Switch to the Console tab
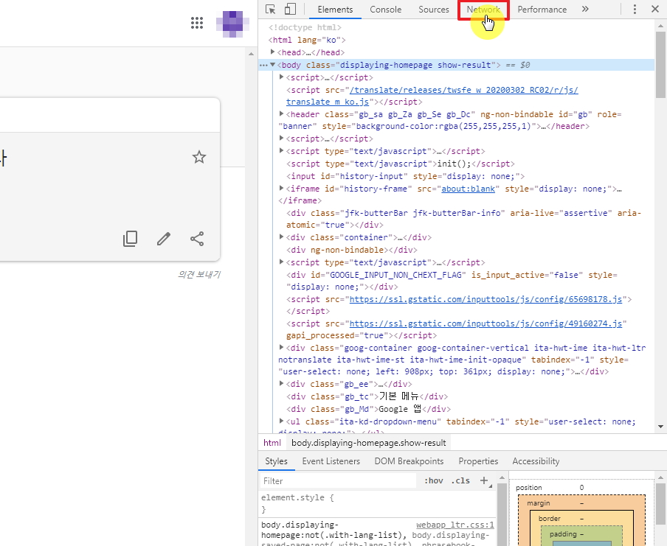667x546 pixels. (x=385, y=10)
